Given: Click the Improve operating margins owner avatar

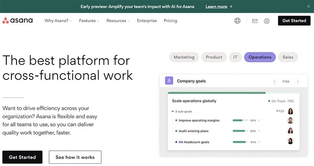Looking at the screenshot, I should pyautogui.click(x=290, y=120).
